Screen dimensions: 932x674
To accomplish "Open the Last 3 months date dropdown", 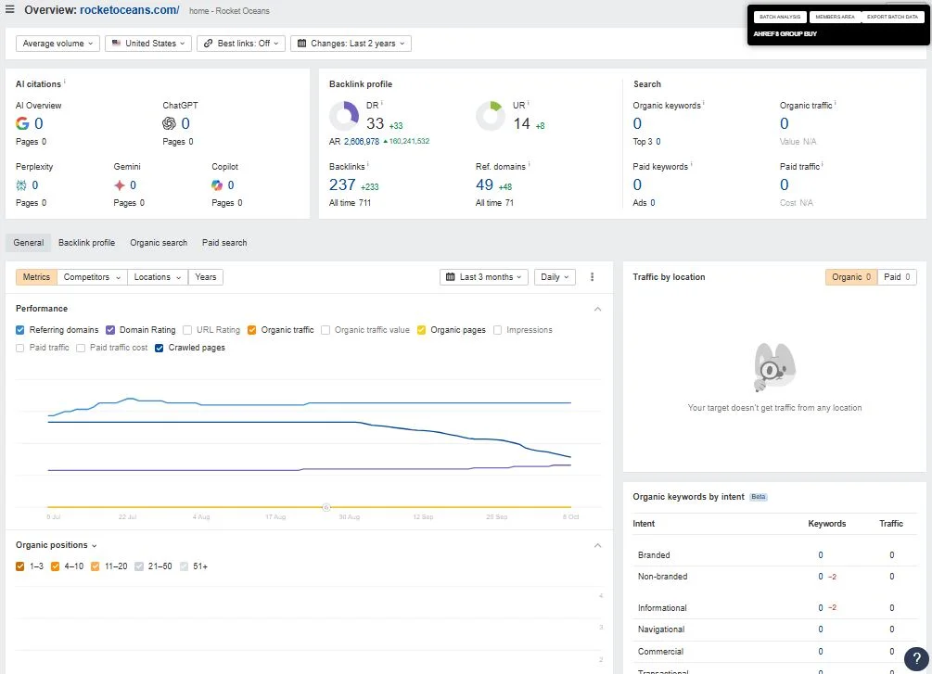I will [x=484, y=277].
